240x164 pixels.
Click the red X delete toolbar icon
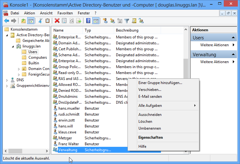point(57,21)
